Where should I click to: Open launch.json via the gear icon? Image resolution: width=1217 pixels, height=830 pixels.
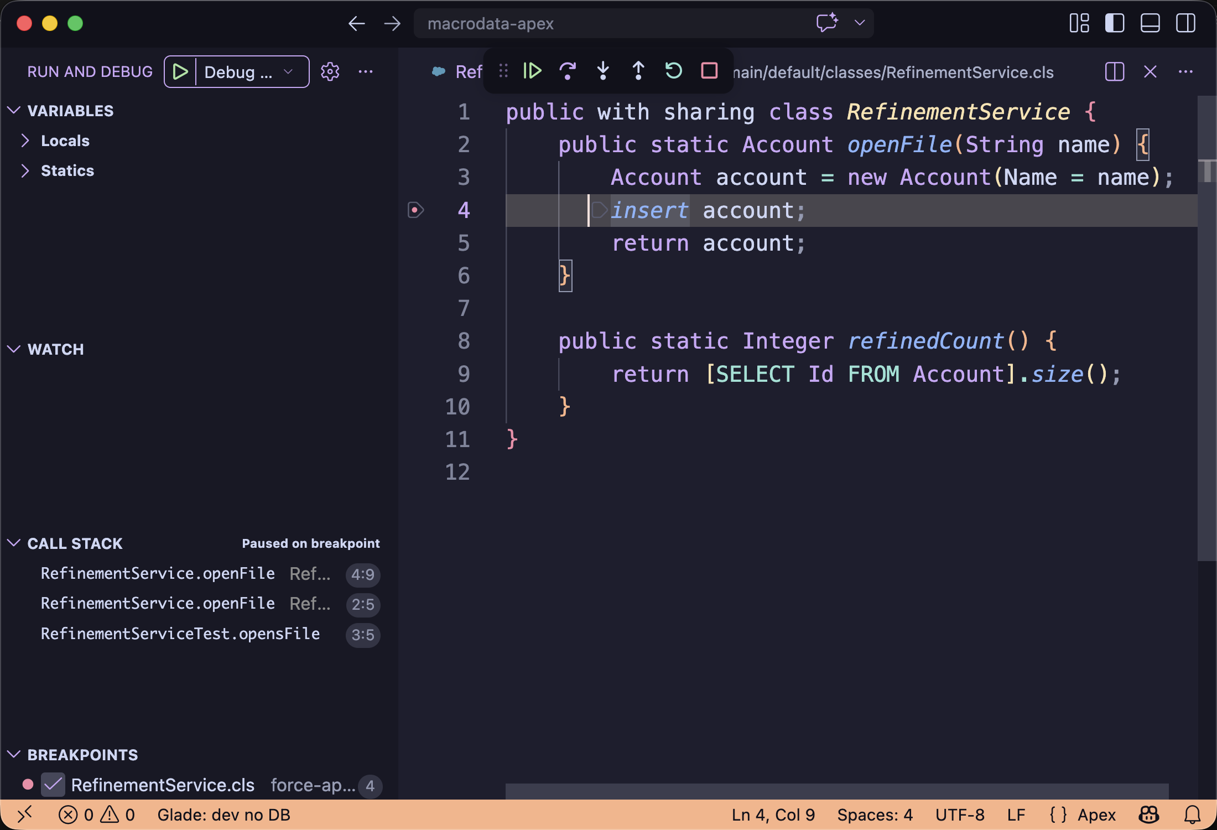330,72
